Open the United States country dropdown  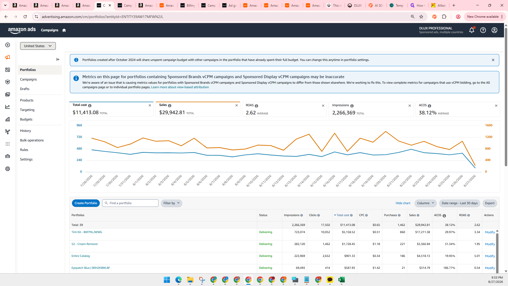tap(38, 46)
